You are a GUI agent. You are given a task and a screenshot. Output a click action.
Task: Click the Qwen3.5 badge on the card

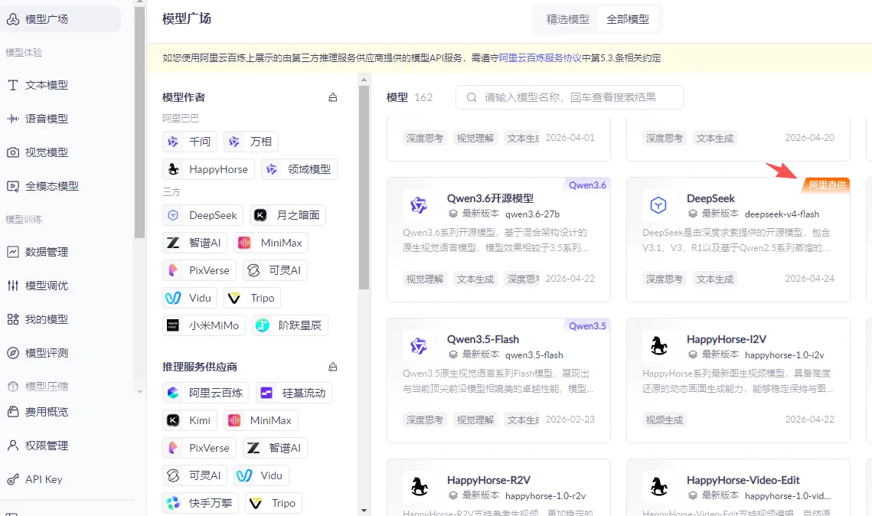click(587, 326)
